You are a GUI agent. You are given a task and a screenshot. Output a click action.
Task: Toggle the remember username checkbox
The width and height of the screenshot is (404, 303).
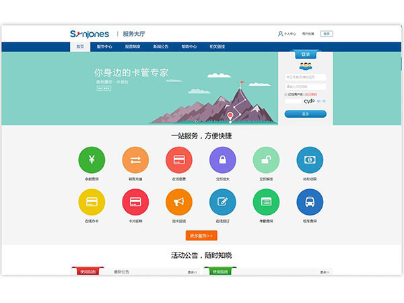(x=286, y=94)
